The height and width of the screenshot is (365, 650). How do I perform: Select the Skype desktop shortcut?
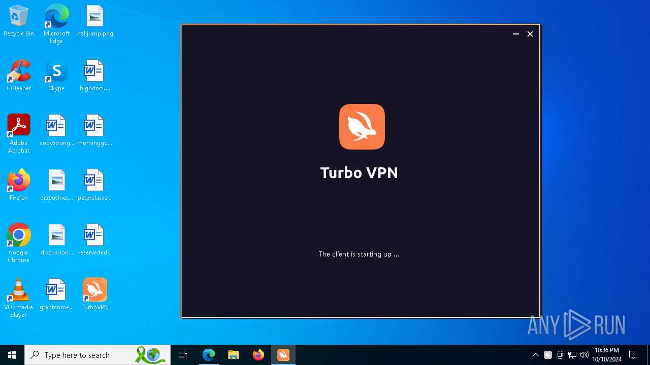pyautogui.click(x=56, y=76)
